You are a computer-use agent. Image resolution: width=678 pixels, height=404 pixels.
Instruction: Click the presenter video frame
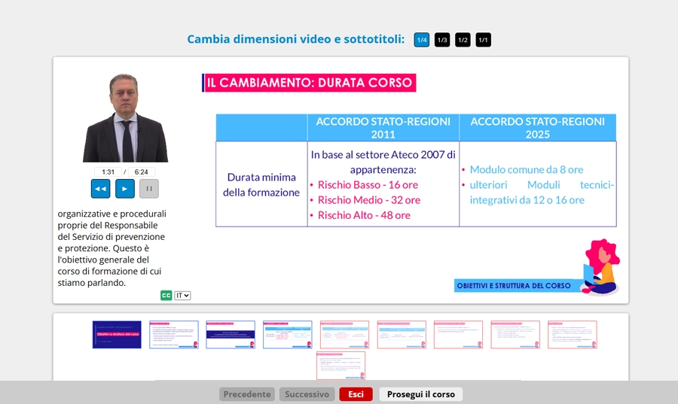pos(125,117)
